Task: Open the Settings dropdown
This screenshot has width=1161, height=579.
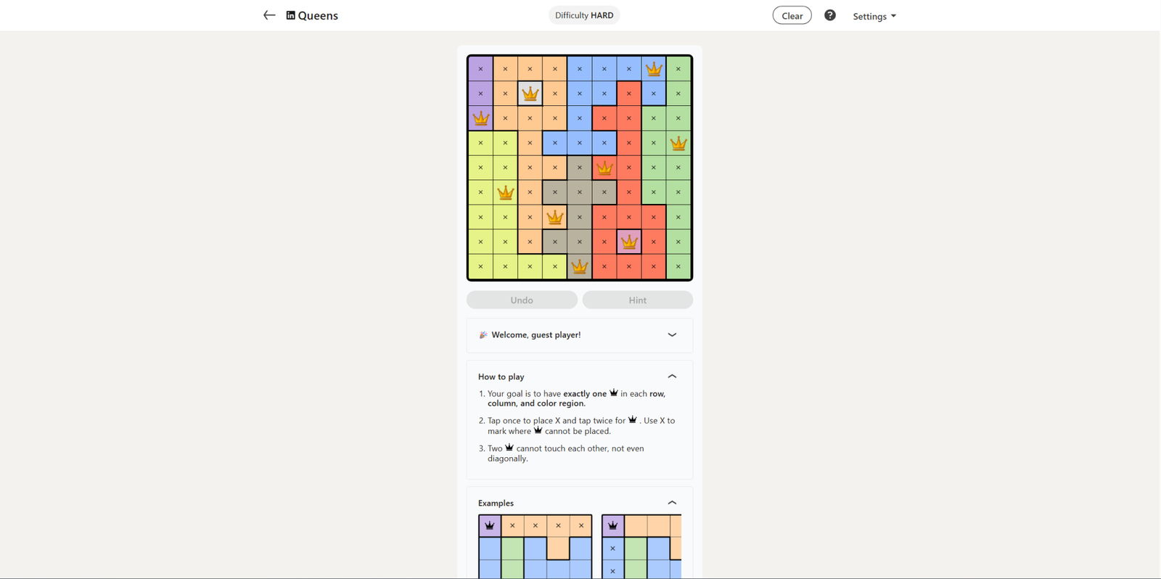Action: [x=874, y=16]
